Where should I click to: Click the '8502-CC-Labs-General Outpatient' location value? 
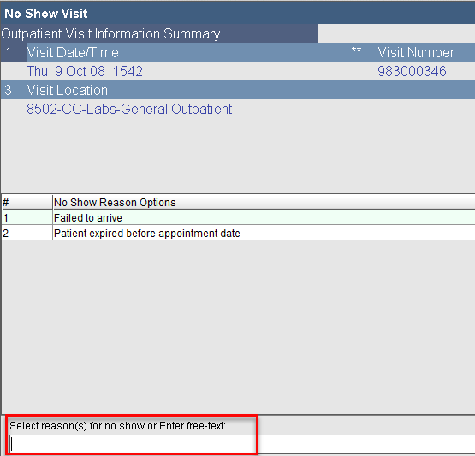coord(129,109)
